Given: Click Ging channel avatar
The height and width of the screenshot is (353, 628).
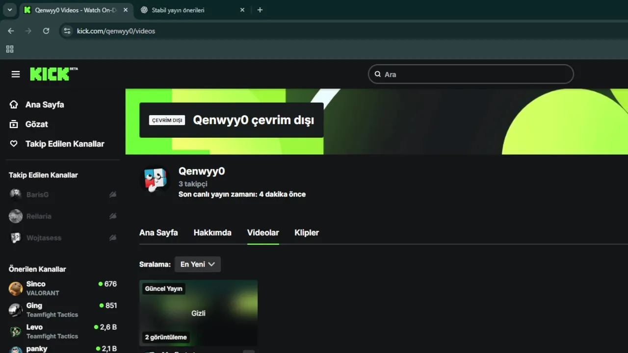Looking at the screenshot, I should point(16,310).
